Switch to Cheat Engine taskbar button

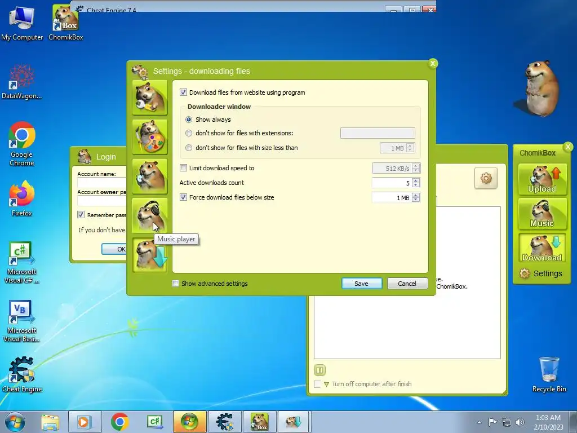pos(225,422)
